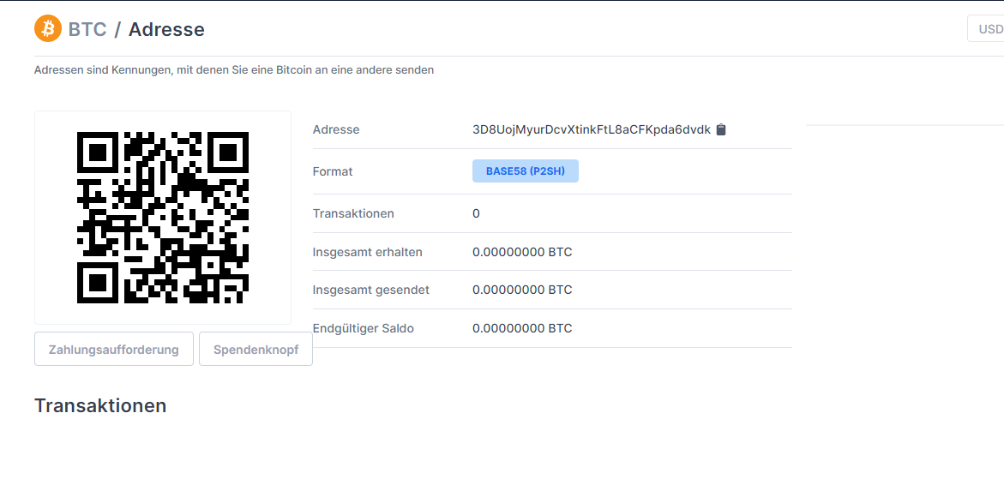Copy address using the clipboard icon

pyautogui.click(x=721, y=130)
